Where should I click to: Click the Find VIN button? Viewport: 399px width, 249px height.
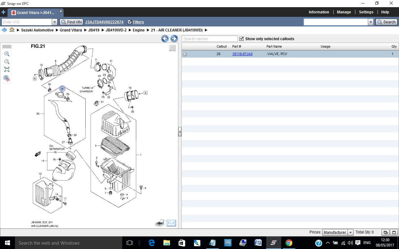(71, 22)
